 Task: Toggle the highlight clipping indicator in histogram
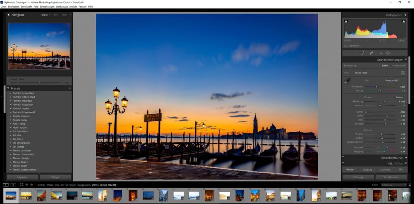click(403, 21)
